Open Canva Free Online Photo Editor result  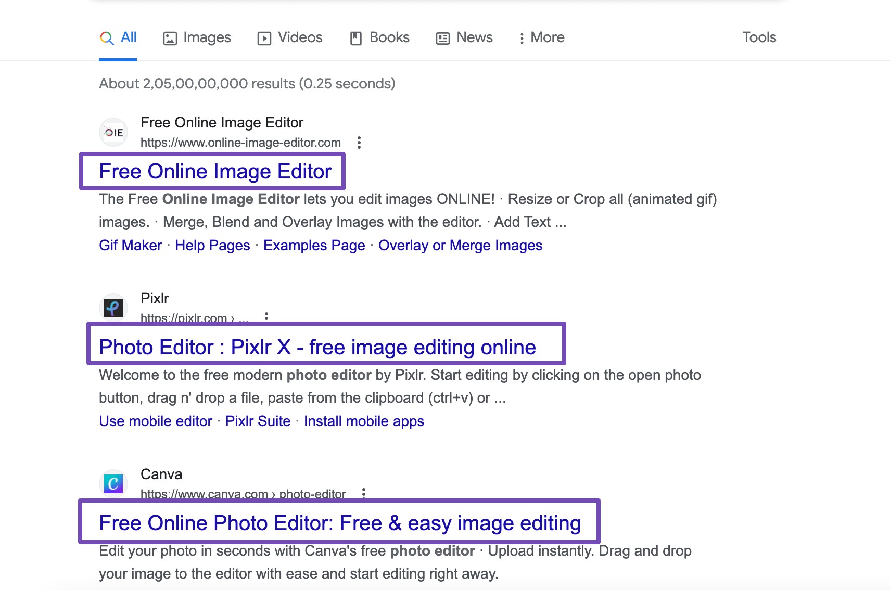[340, 523]
